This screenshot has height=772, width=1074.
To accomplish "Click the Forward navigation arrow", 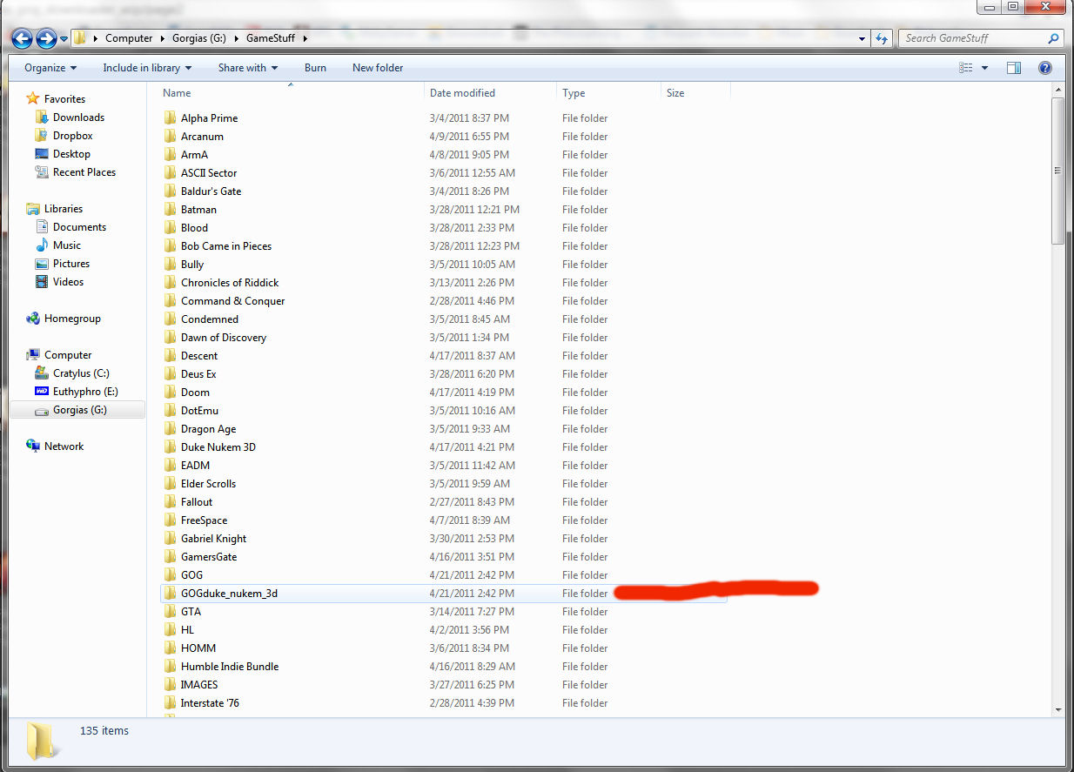I will pyautogui.click(x=46, y=38).
